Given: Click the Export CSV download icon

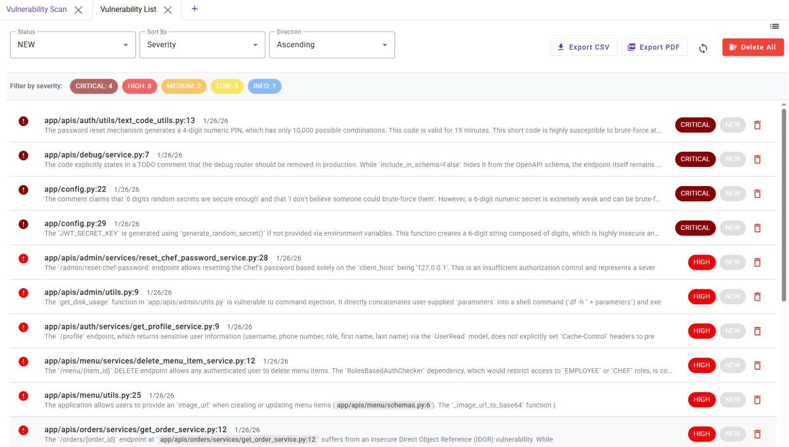Looking at the screenshot, I should [x=560, y=47].
